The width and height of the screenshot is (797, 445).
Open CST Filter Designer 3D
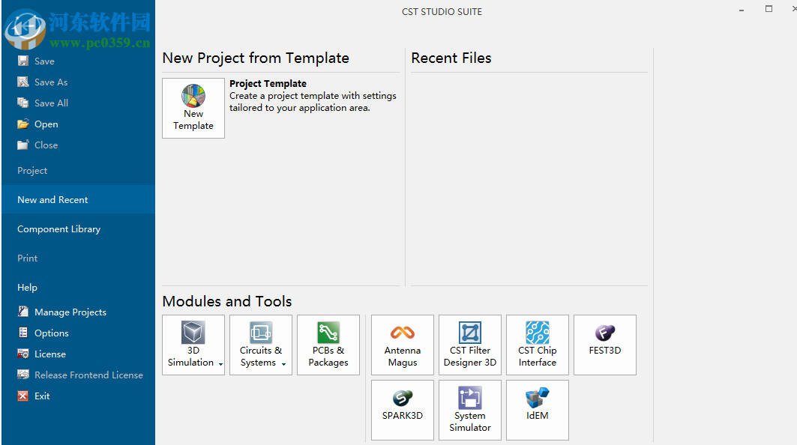coord(469,345)
